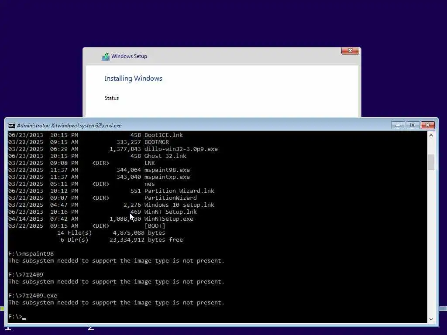The width and height of the screenshot is (447, 335).
Task: Click the '[BOOT]' directory entry
Action: click(155, 226)
